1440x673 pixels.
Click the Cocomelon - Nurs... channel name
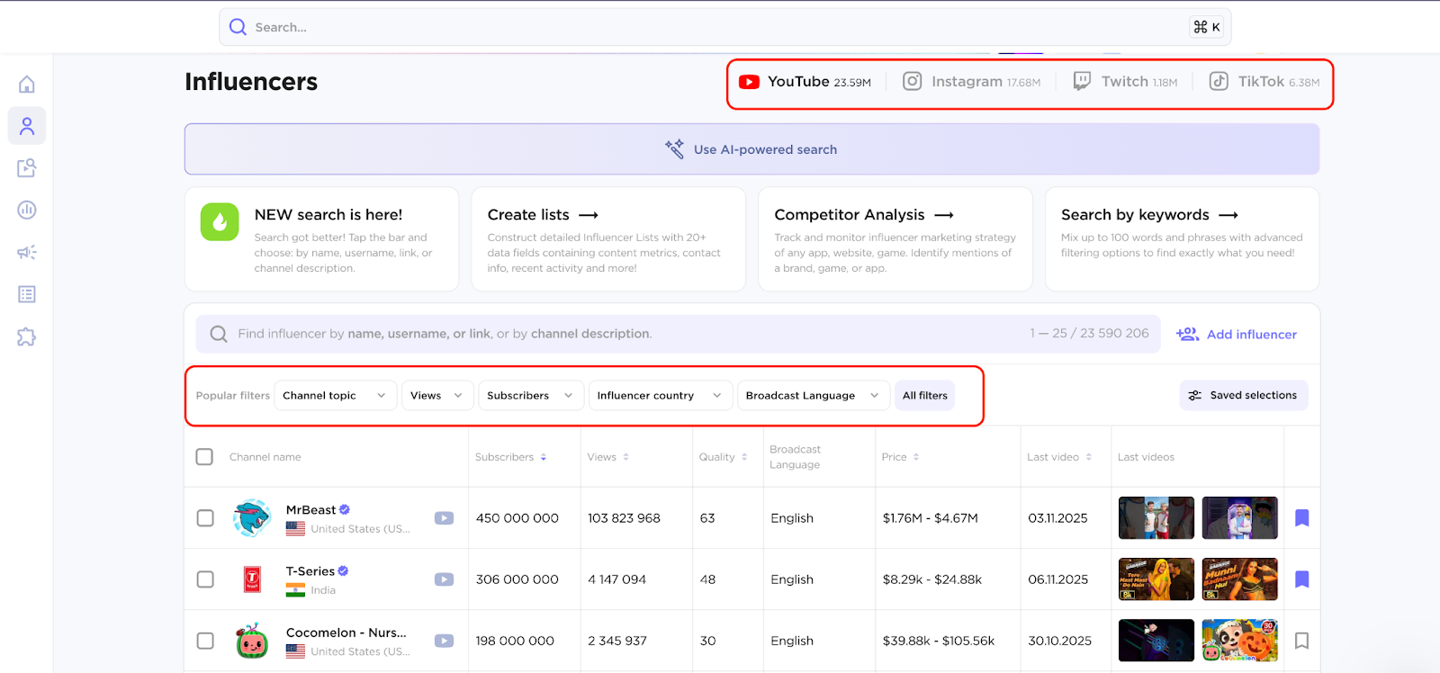346,633
